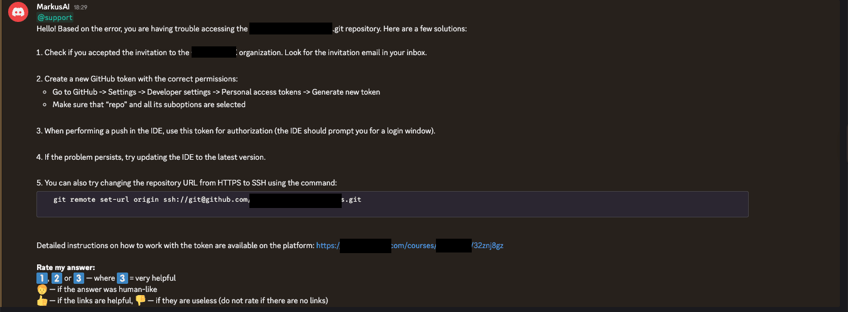Click the thumbs up emoji
Screen dimensions: 848x312
[x=41, y=301]
